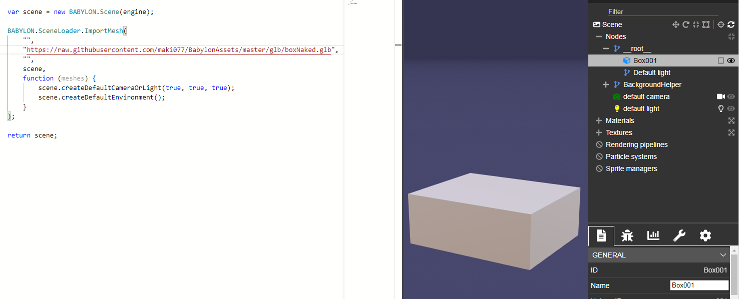Toggle visibility of the default camera

730,96
